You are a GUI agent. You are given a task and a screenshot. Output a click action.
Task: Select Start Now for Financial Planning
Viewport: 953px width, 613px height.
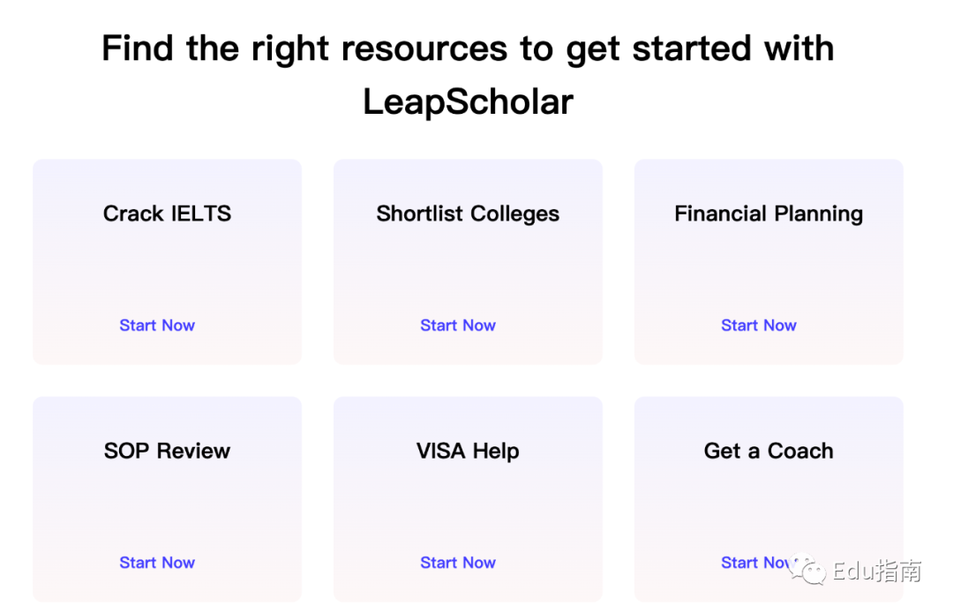[x=759, y=325]
